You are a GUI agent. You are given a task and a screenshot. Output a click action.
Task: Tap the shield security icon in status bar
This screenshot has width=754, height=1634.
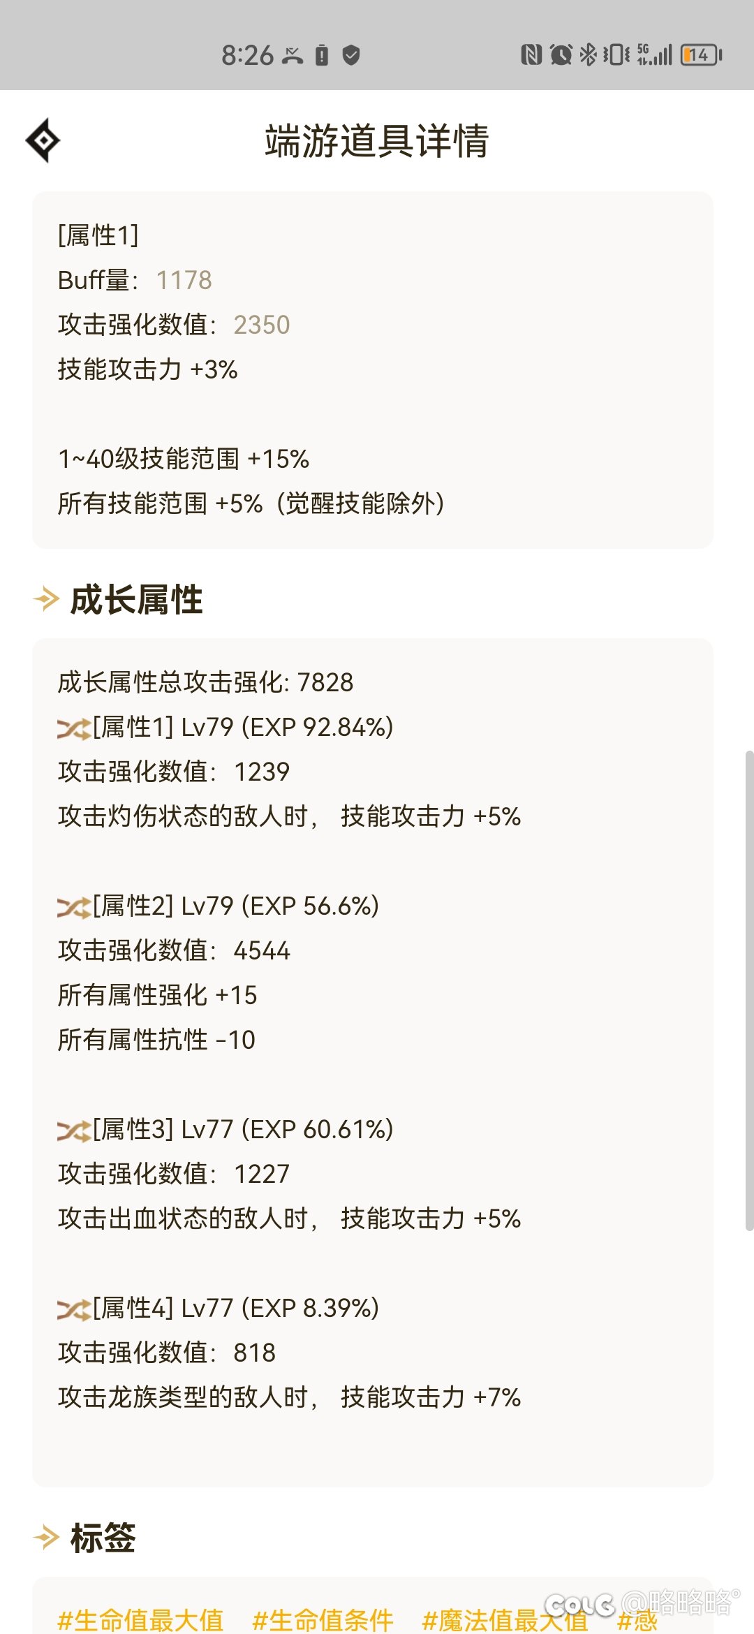(x=352, y=54)
